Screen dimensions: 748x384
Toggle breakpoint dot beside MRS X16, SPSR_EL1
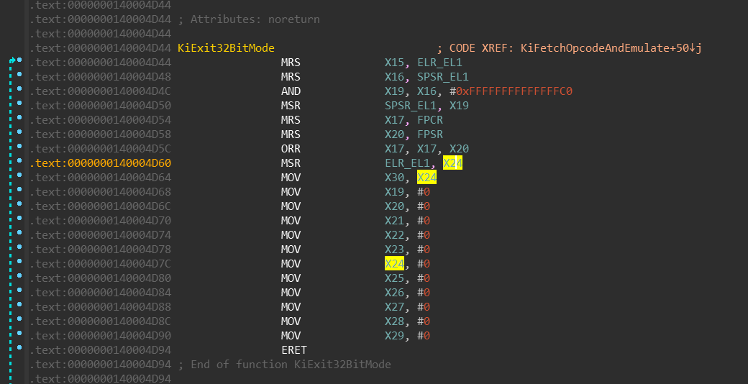tap(19, 74)
